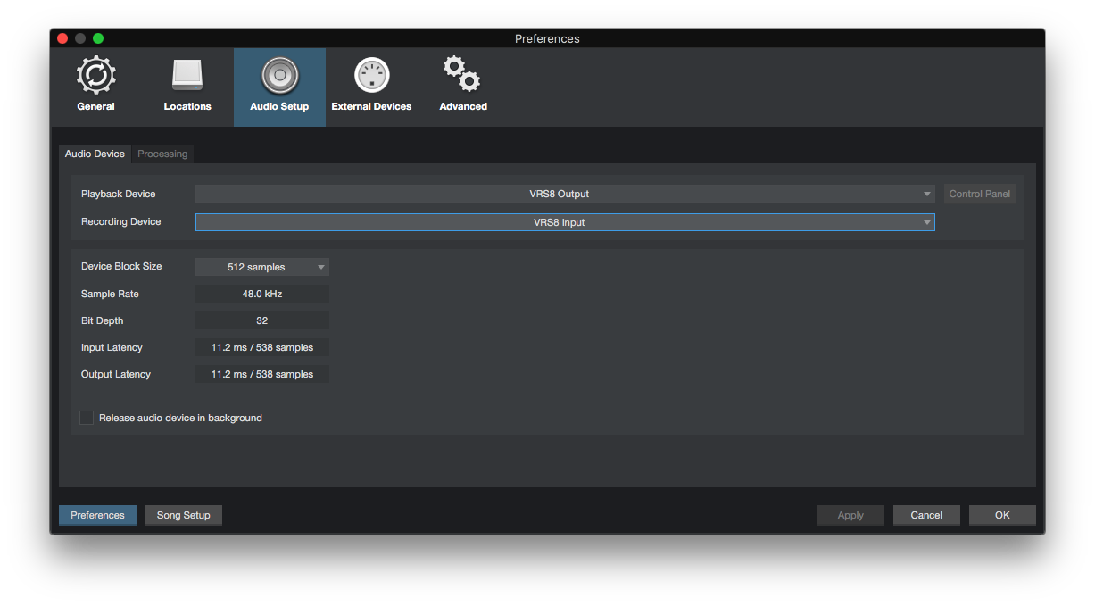Viewport: 1095px width, 606px height.
Task: Click the green zoom window button
Action: tap(98, 38)
